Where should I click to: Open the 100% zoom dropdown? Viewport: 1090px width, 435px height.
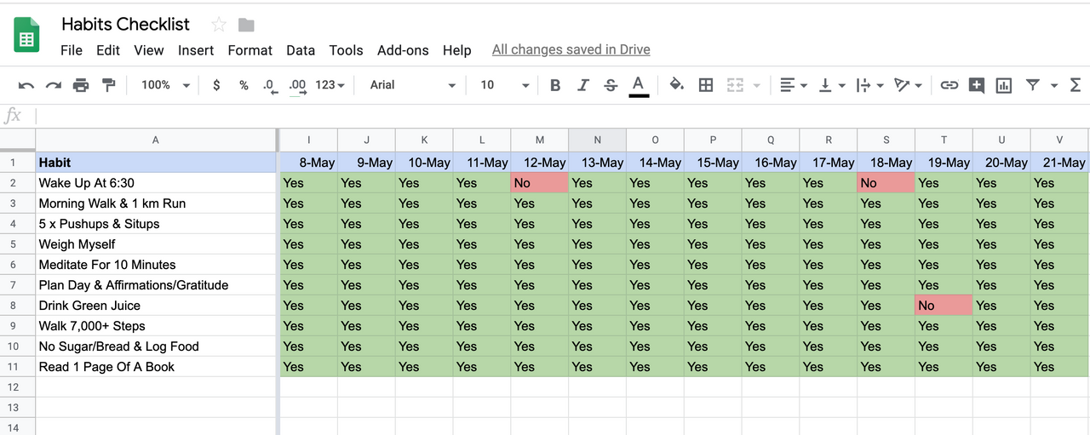tap(165, 85)
